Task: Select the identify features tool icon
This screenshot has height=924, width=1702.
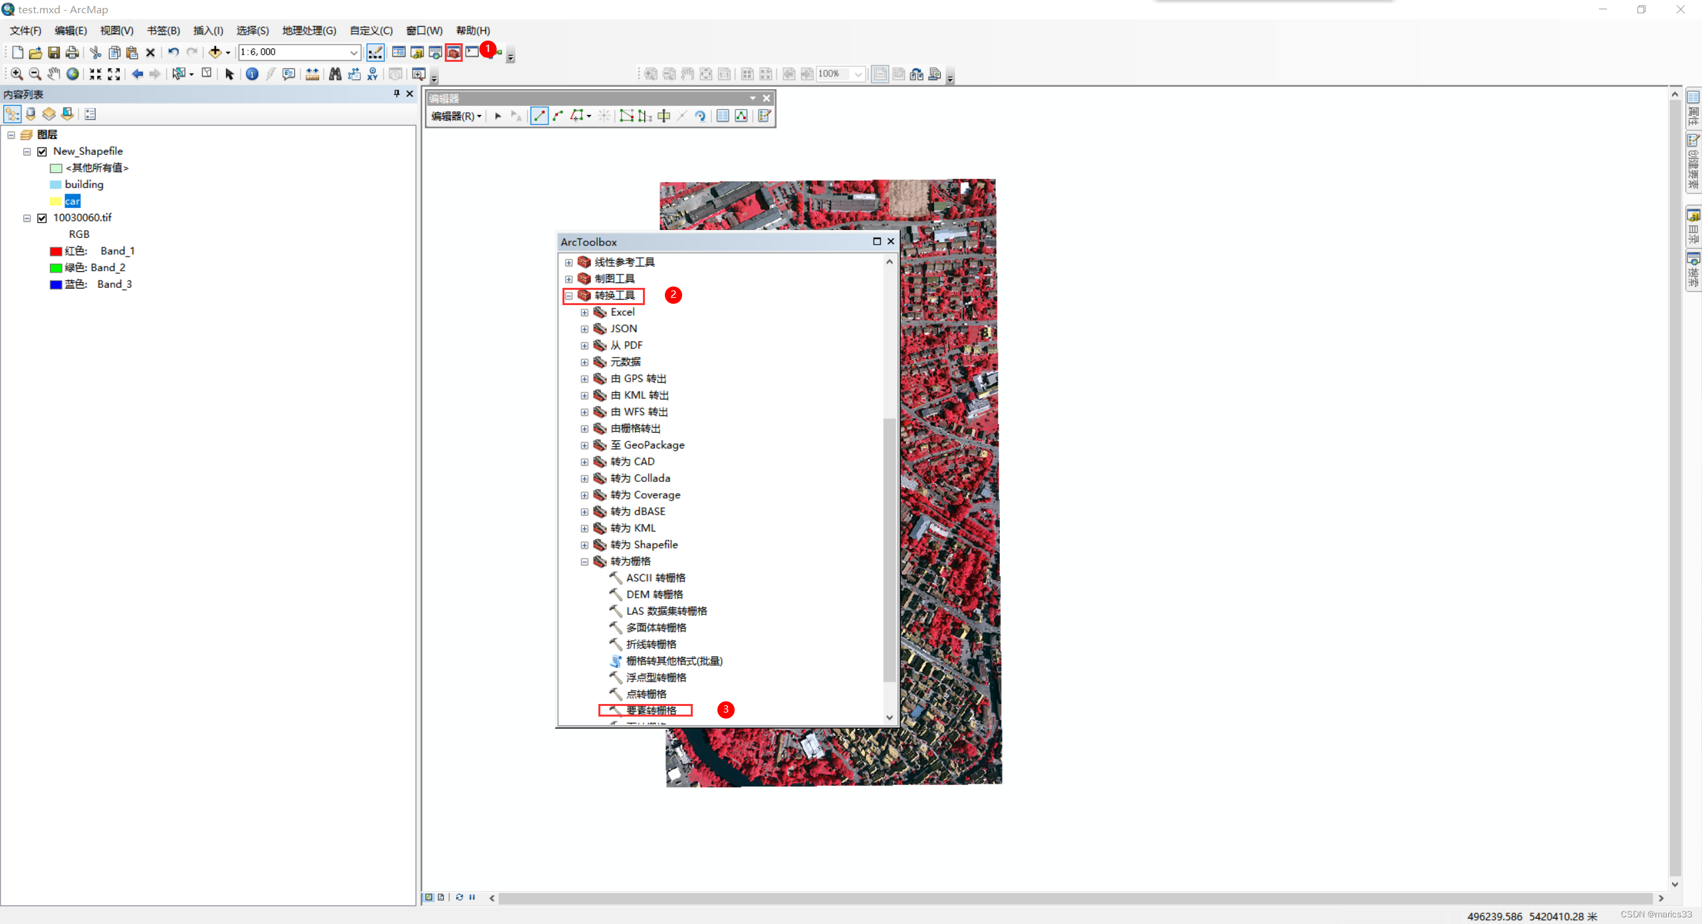Action: click(253, 74)
